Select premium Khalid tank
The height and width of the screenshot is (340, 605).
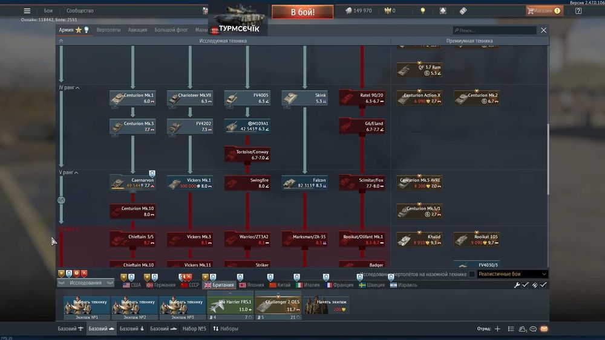419,240
